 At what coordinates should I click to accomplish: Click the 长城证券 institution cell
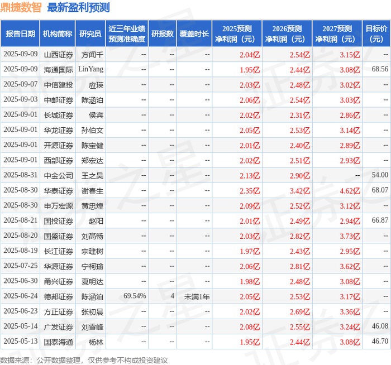58,116
